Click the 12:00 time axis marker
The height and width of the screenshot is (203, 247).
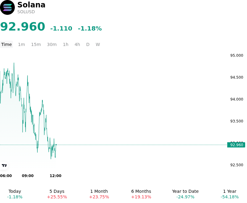point(56,176)
